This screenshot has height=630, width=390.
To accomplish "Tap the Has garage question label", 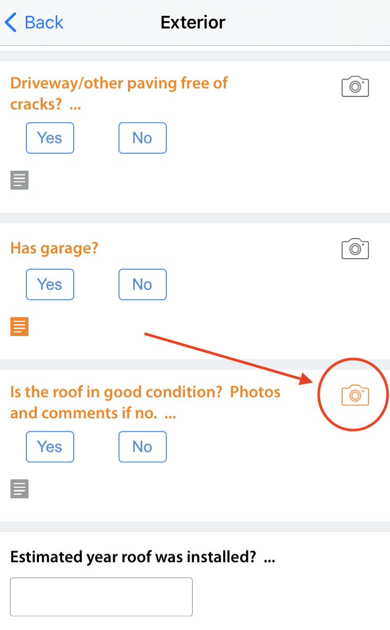I will pyautogui.click(x=54, y=248).
